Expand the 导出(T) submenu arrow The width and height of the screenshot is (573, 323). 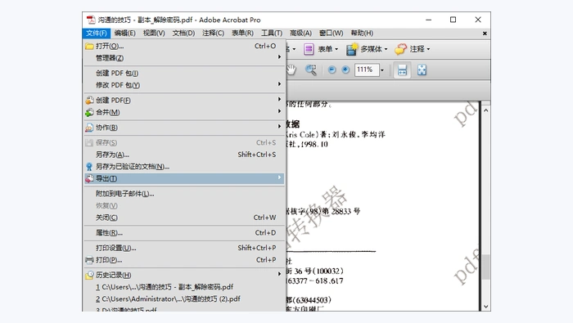click(x=279, y=177)
